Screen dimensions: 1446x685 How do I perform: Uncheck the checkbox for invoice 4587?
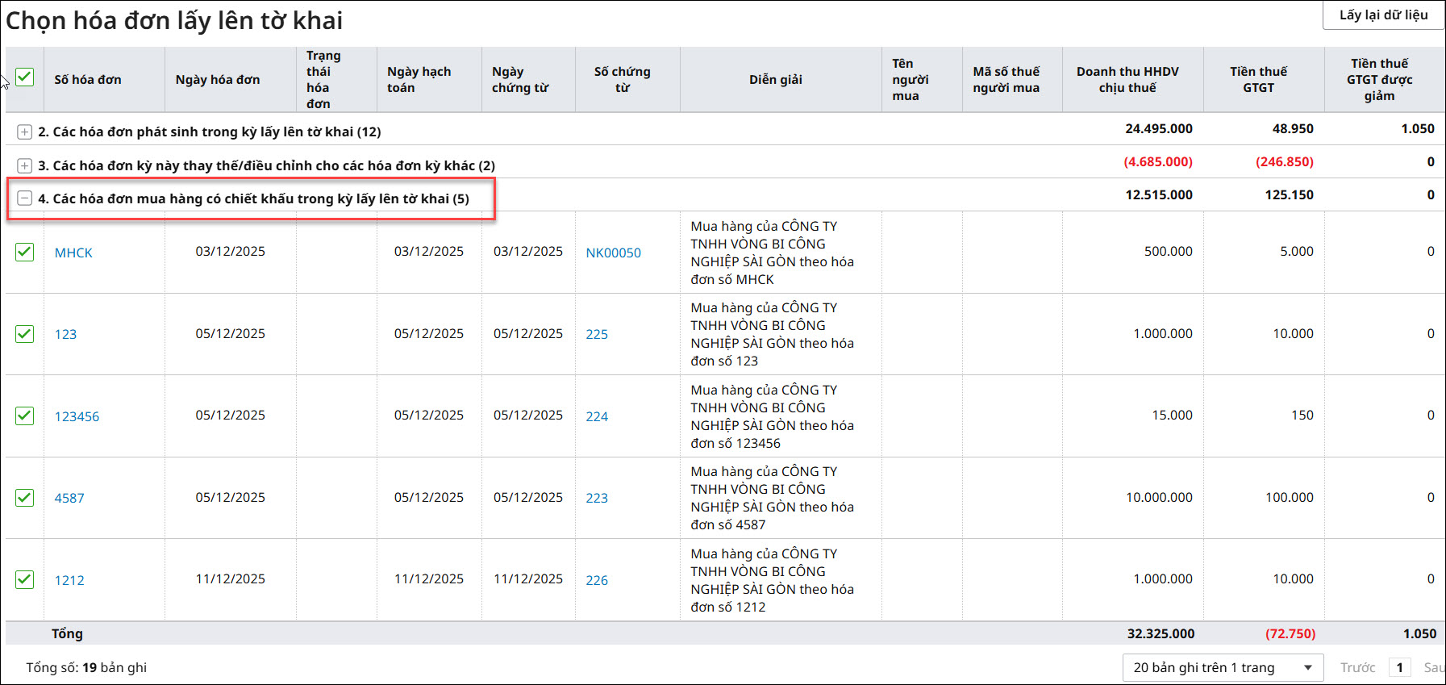click(x=25, y=497)
